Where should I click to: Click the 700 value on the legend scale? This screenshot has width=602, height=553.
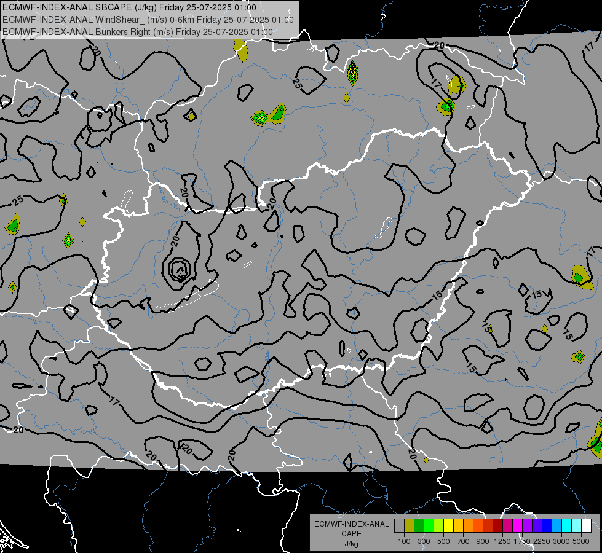tap(464, 541)
